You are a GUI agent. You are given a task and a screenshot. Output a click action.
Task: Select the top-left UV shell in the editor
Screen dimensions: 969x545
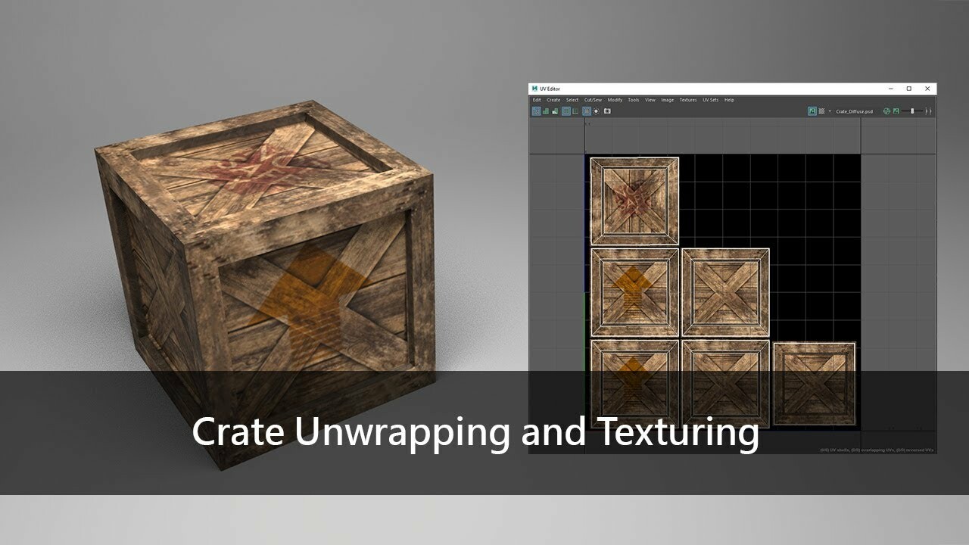click(636, 199)
